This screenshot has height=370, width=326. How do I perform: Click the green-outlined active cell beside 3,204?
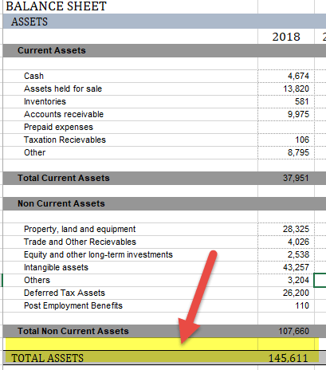tap(320, 280)
